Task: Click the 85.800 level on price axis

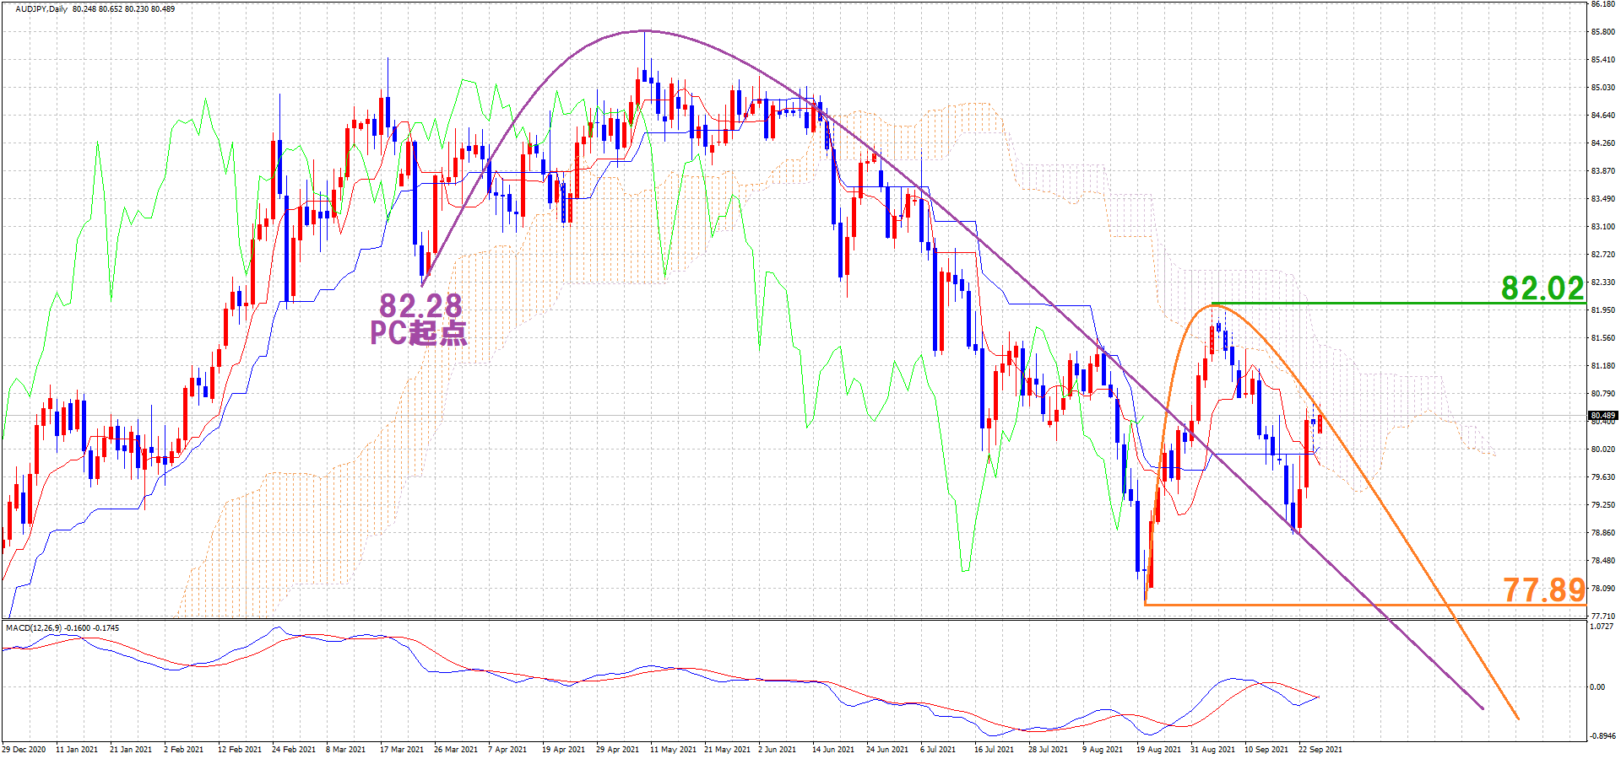Action: click(x=1602, y=32)
